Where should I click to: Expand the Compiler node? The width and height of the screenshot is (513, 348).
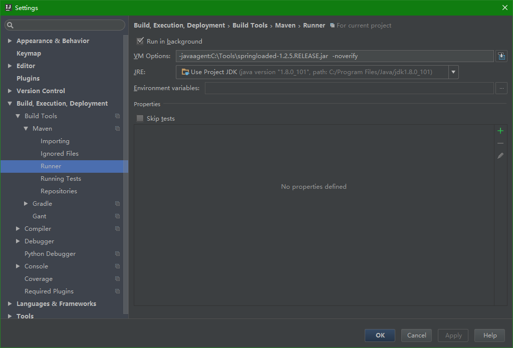point(18,229)
